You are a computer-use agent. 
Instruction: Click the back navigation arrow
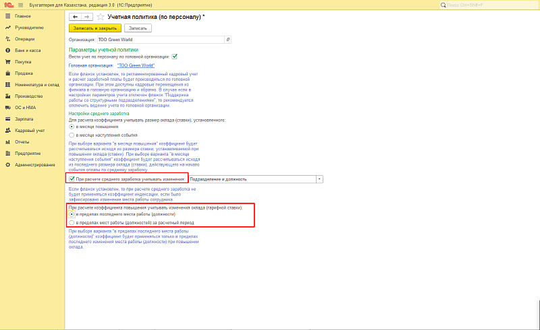point(75,16)
